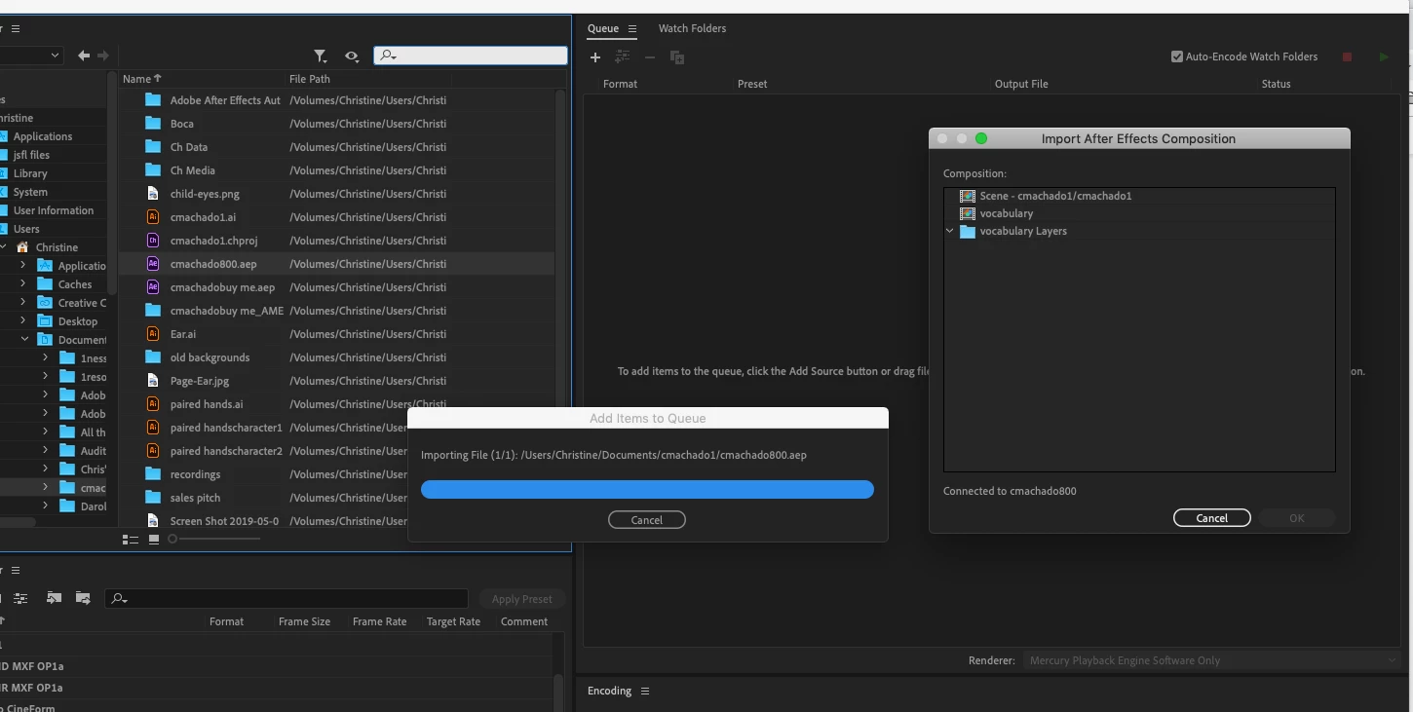Click the Encoding panel tab
Screen dimensions: 1413x712
point(609,692)
